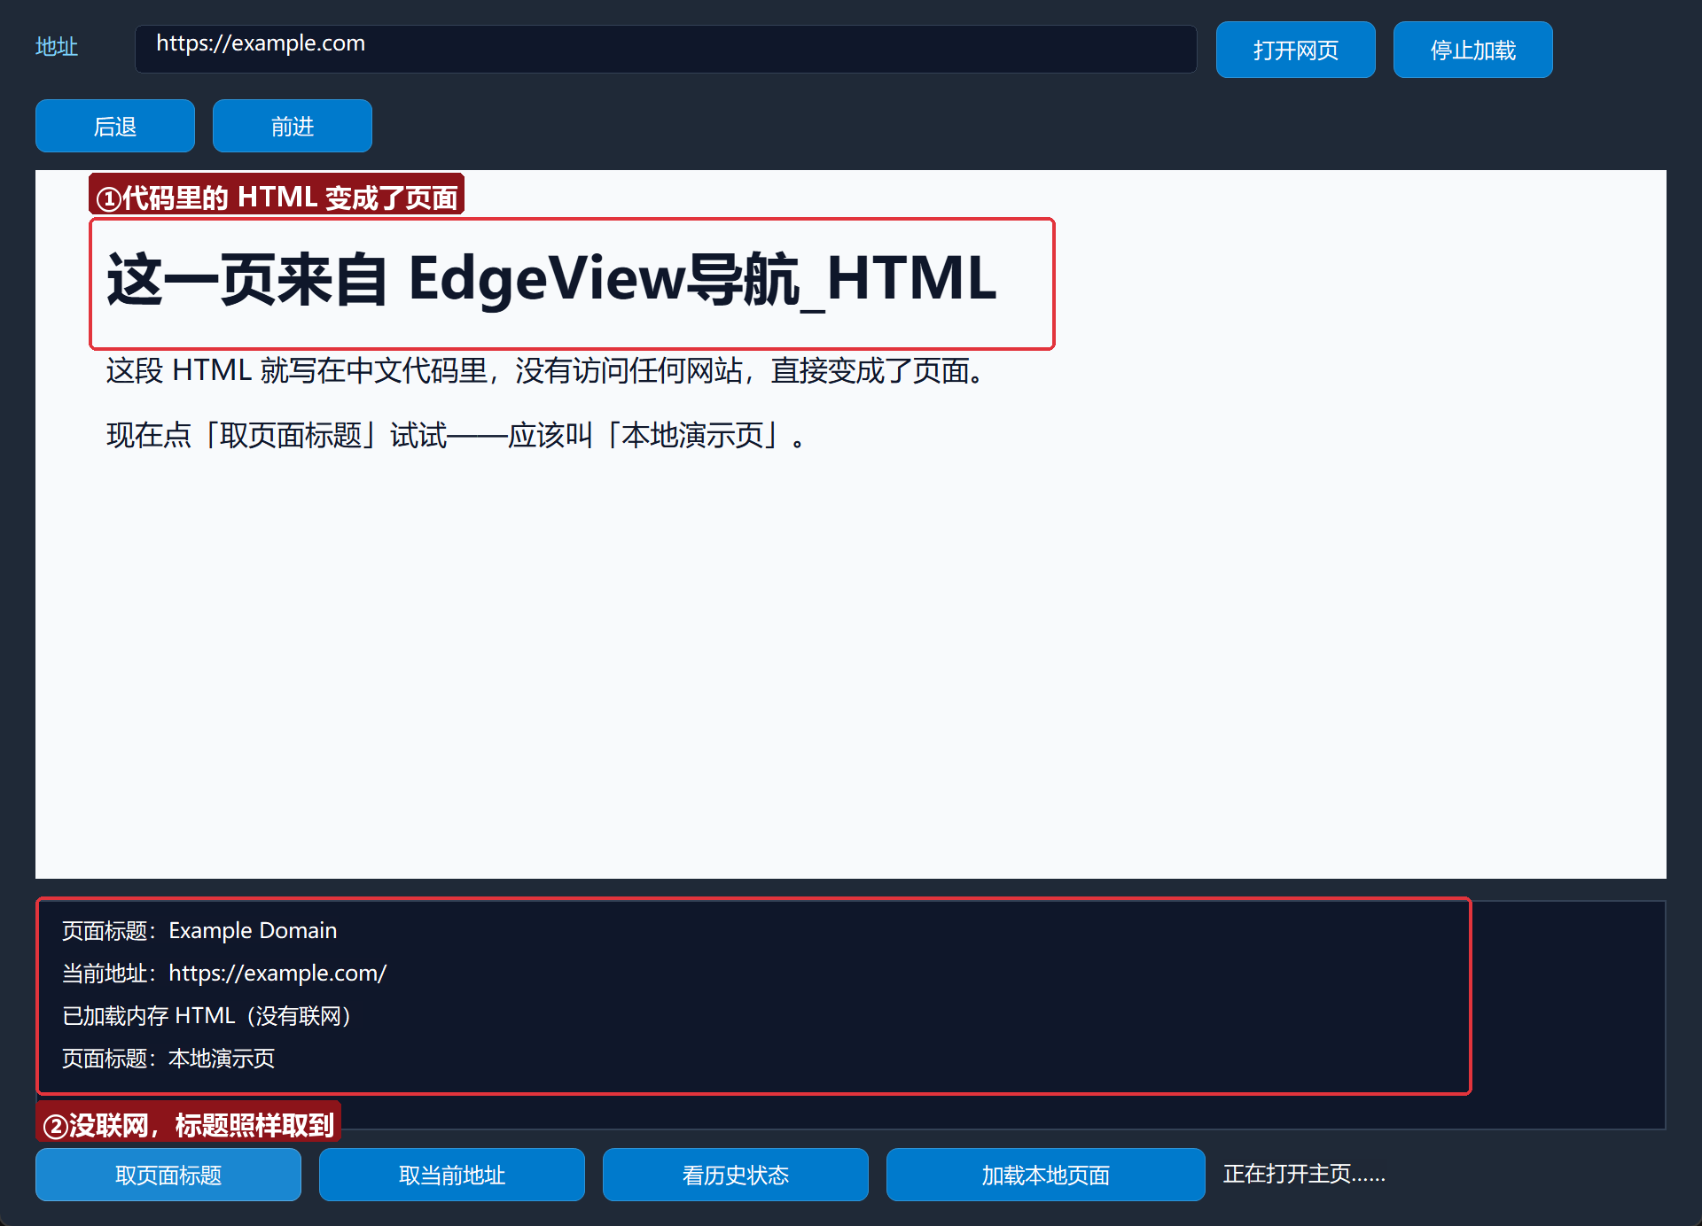
Task: Click the 打开网页 button
Action: (x=1295, y=50)
